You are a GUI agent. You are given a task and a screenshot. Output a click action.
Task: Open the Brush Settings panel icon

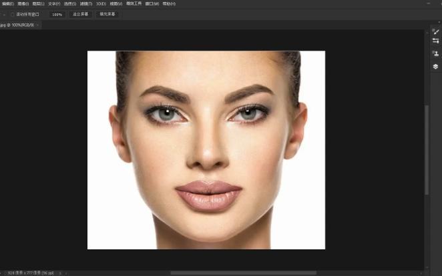click(x=436, y=41)
